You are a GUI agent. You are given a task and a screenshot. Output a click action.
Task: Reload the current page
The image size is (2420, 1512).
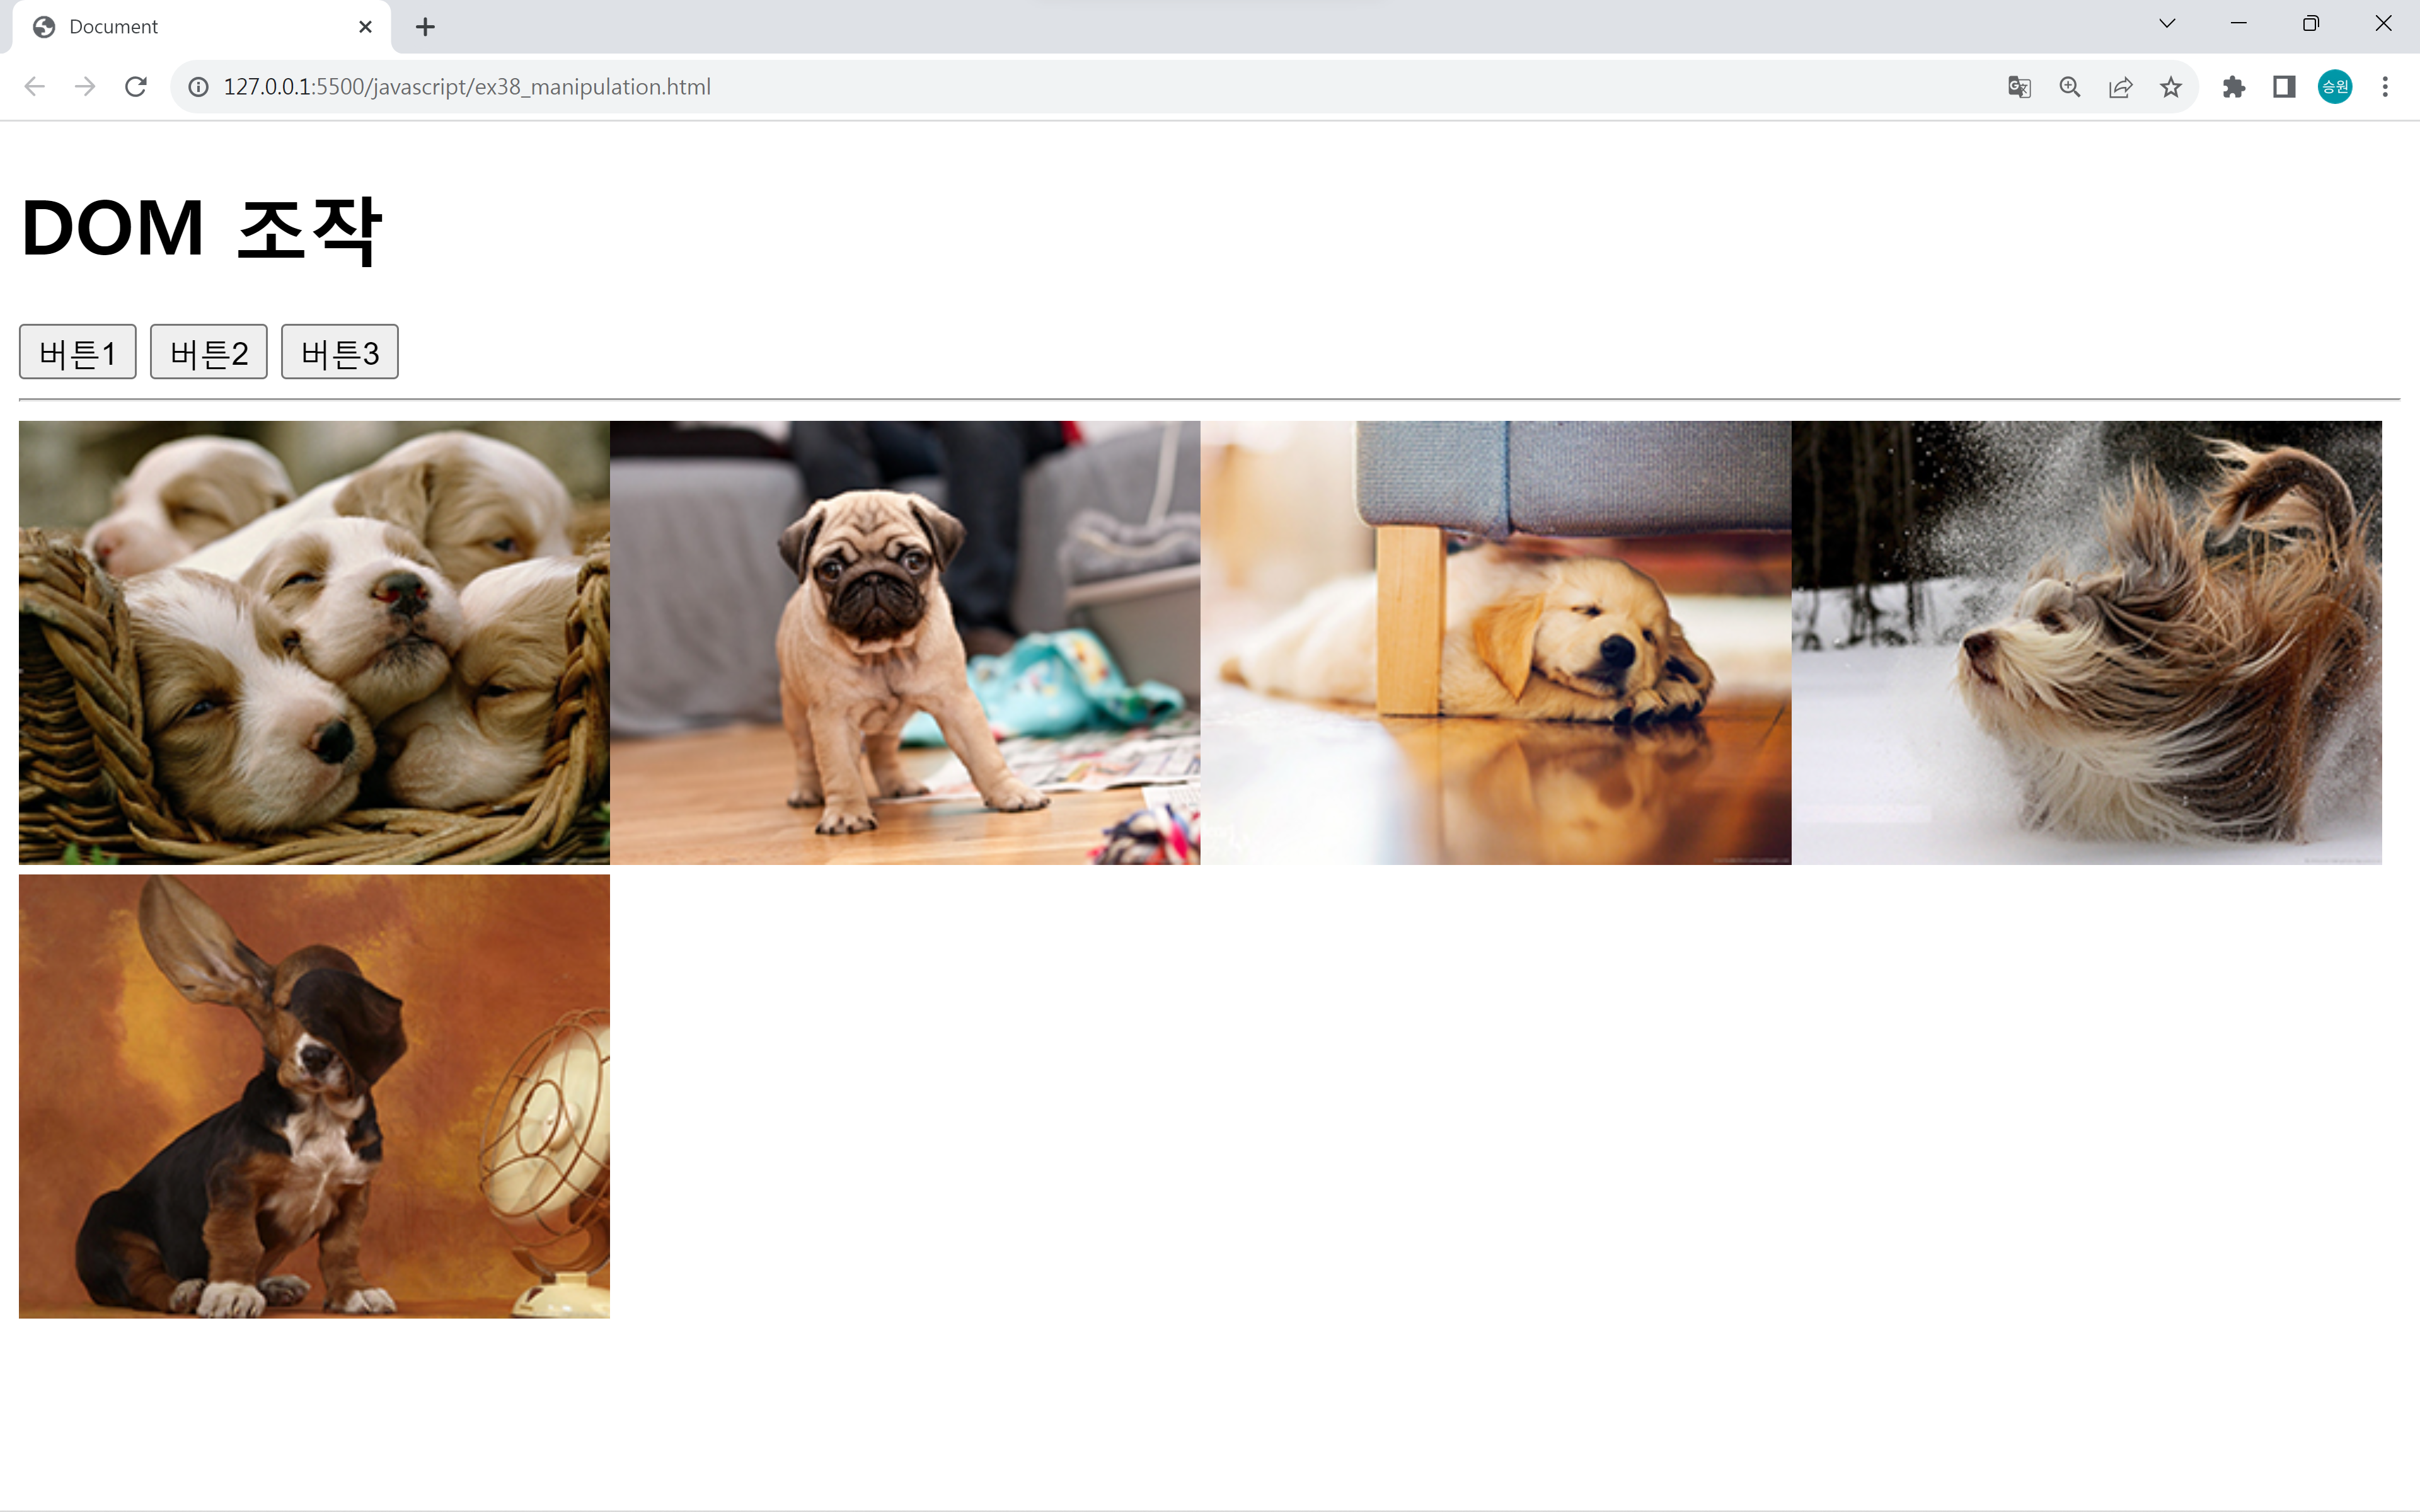136,87
